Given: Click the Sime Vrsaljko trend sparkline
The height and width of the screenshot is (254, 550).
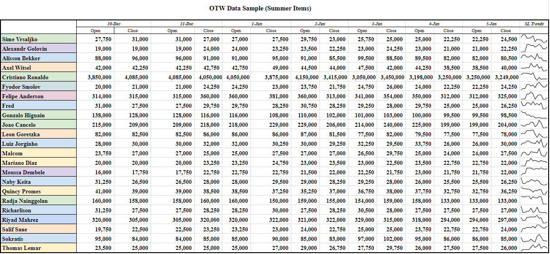Looking at the screenshot, I should coord(534,39).
